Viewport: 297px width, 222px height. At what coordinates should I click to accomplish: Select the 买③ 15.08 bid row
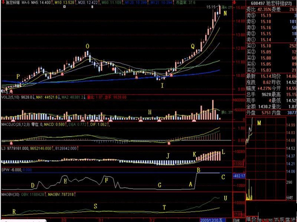[271, 58]
